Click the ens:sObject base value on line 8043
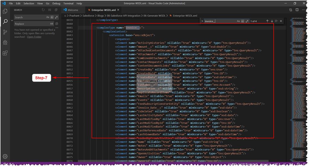This screenshot has width=309, height=167. point(145,35)
